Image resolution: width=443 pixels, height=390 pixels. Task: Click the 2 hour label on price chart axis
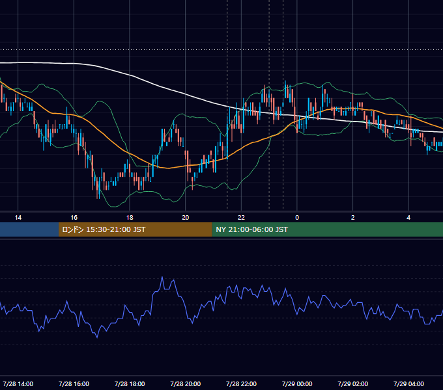pos(352,218)
